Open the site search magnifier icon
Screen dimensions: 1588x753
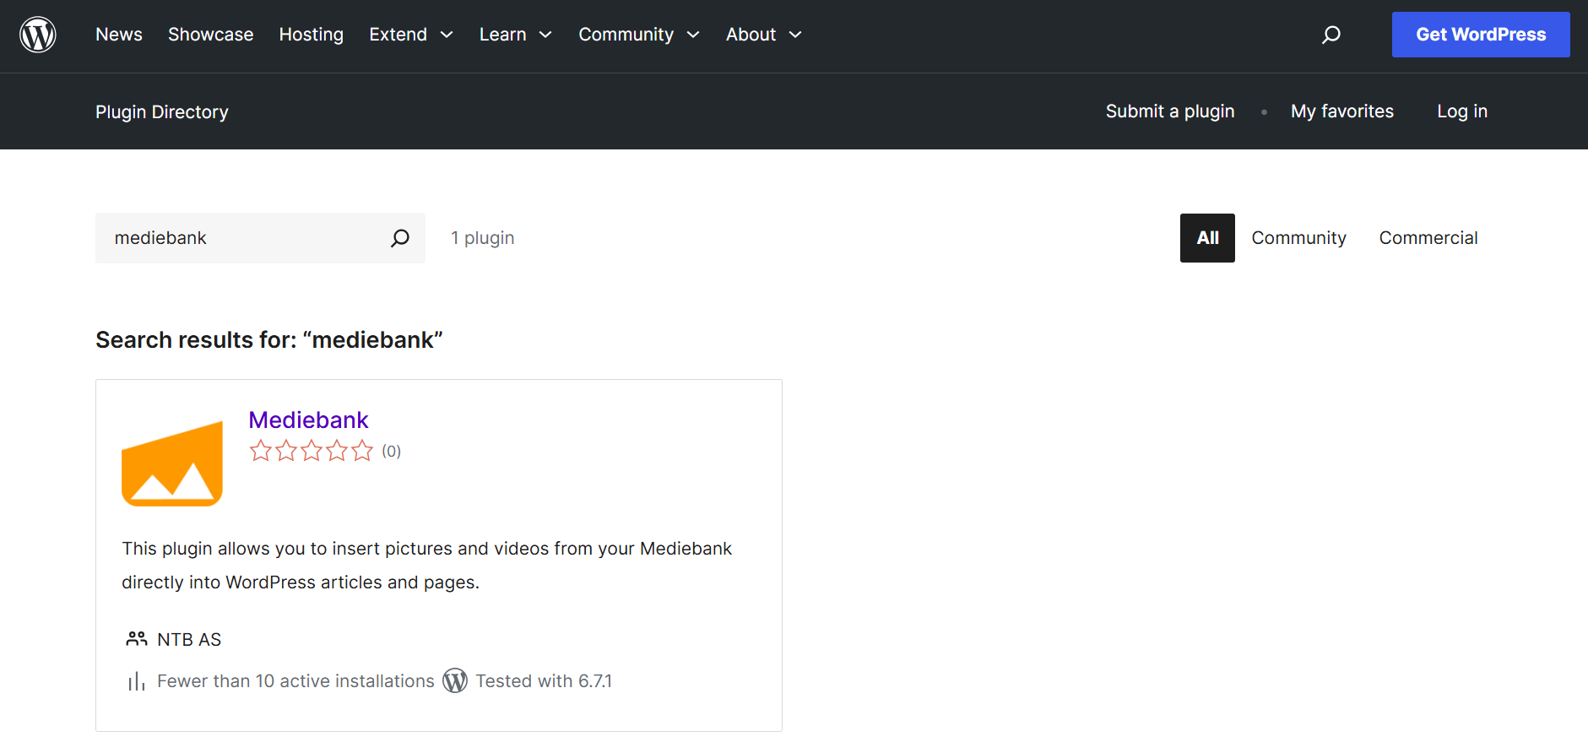click(x=1331, y=35)
